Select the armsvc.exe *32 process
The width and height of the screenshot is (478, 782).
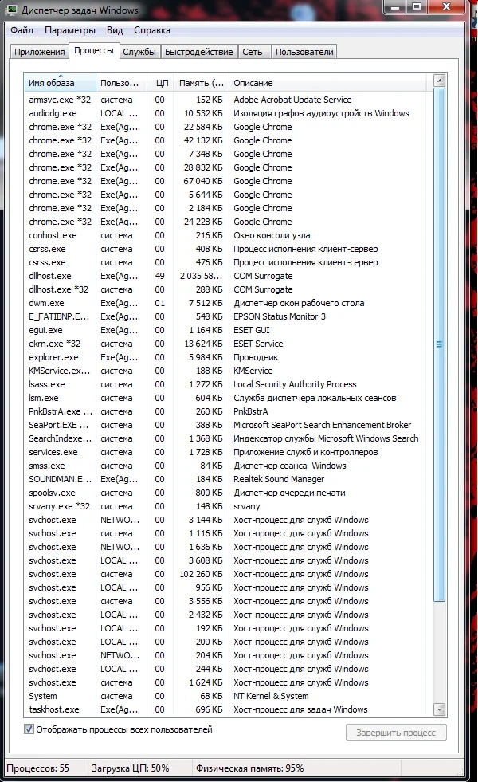coord(227,100)
